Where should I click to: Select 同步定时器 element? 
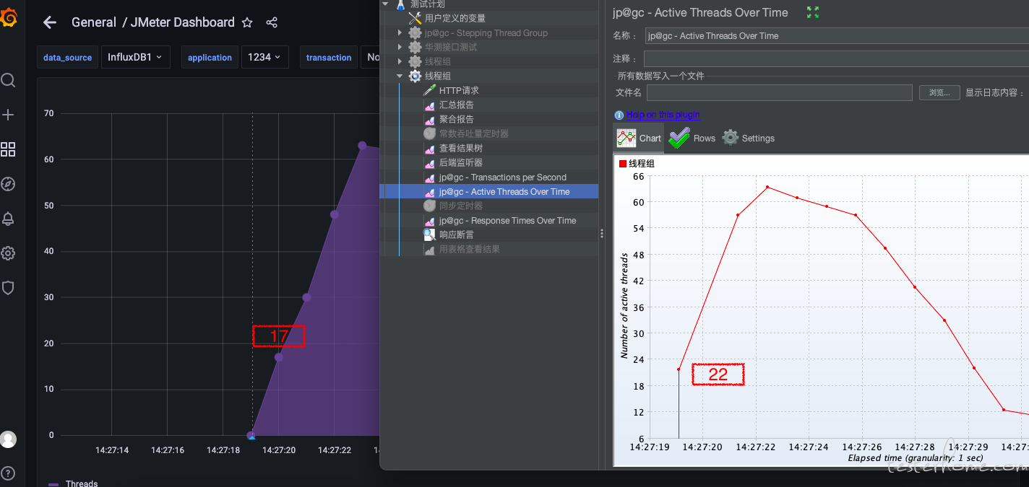pos(461,206)
